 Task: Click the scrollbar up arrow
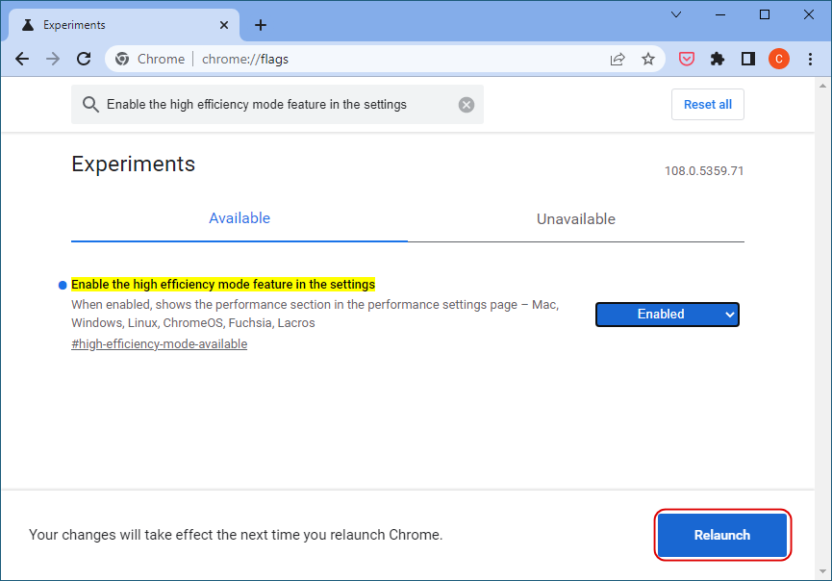coord(823,86)
